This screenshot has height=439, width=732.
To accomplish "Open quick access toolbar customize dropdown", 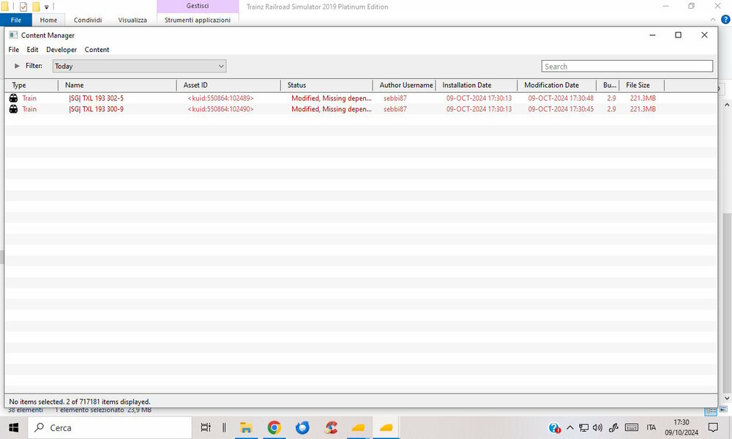I will 47,7.
